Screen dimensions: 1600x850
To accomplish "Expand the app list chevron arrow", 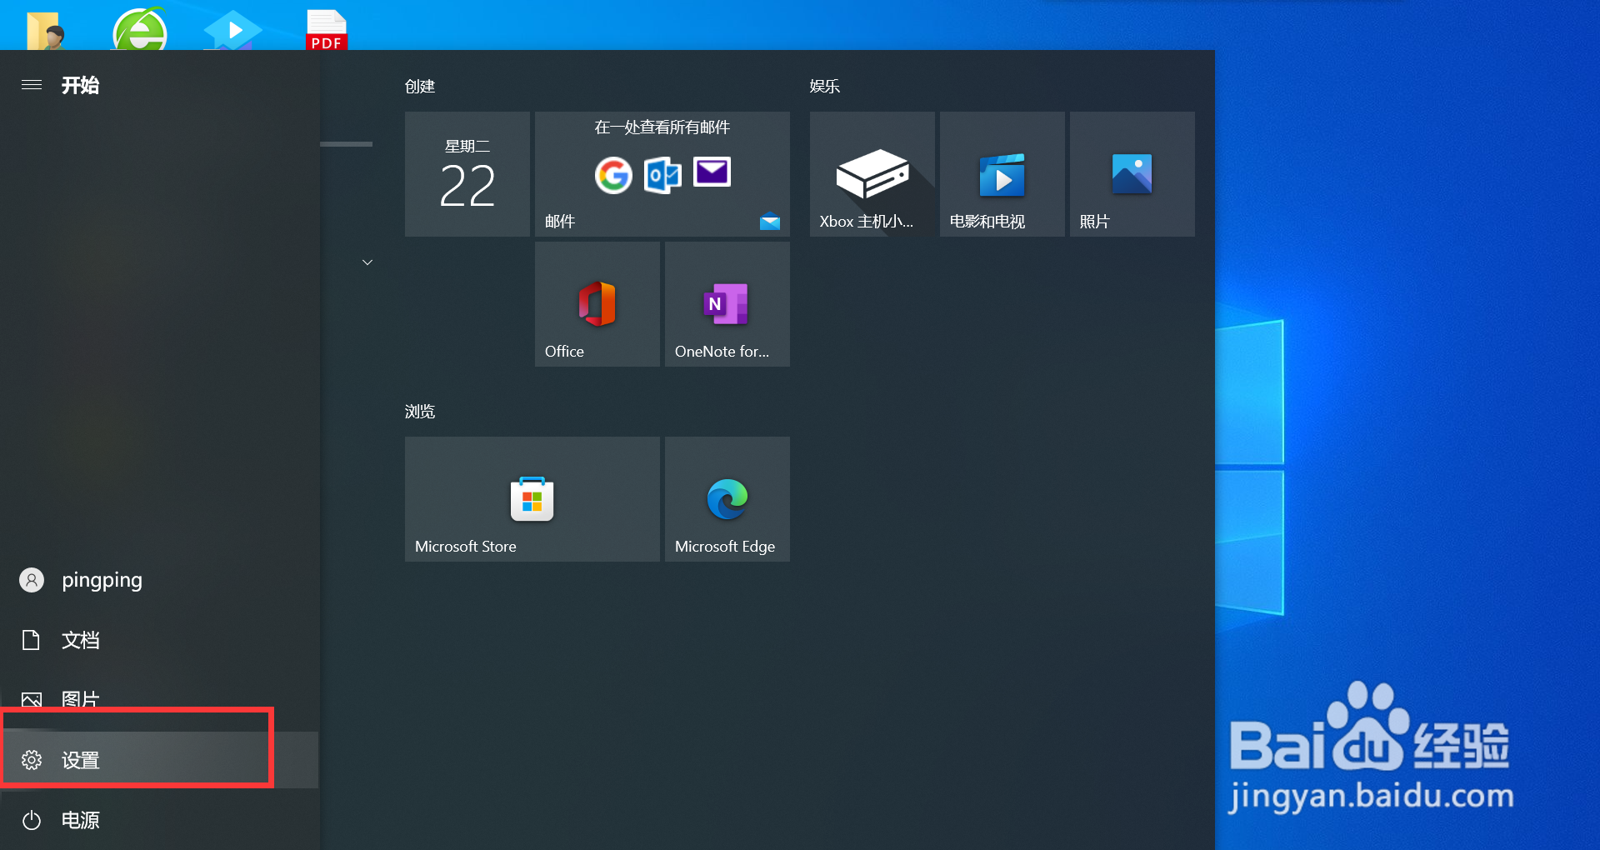I will coord(367,262).
